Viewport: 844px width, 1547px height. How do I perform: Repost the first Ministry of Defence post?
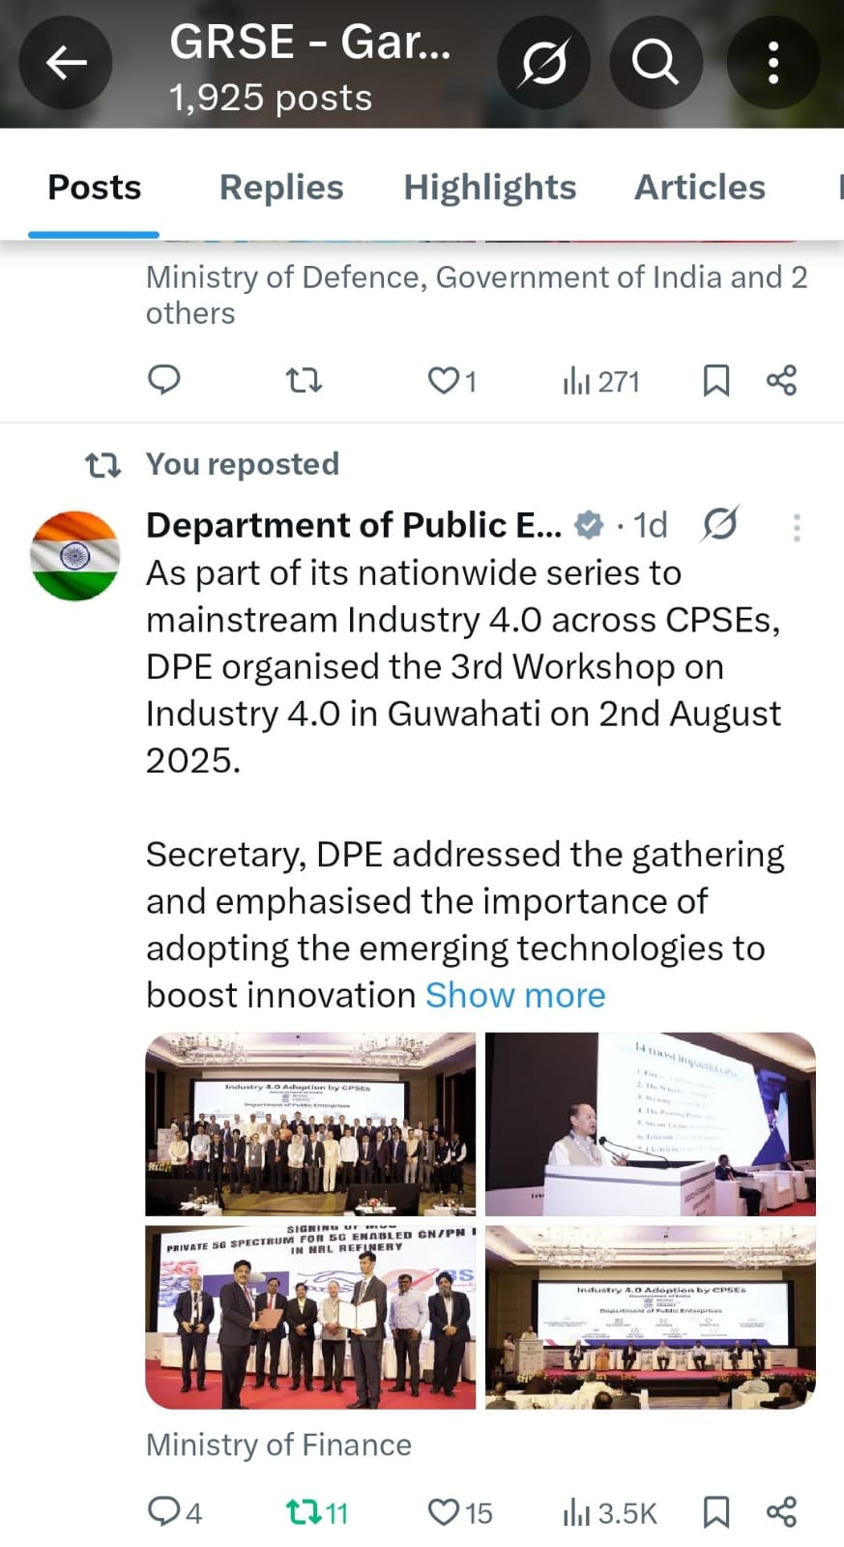(303, 381)
